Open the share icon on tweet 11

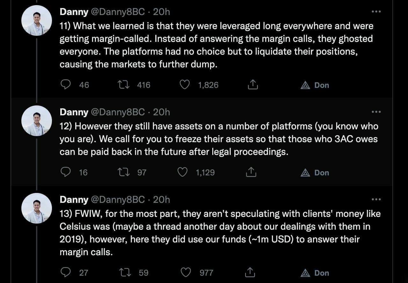tap(253, 84)
